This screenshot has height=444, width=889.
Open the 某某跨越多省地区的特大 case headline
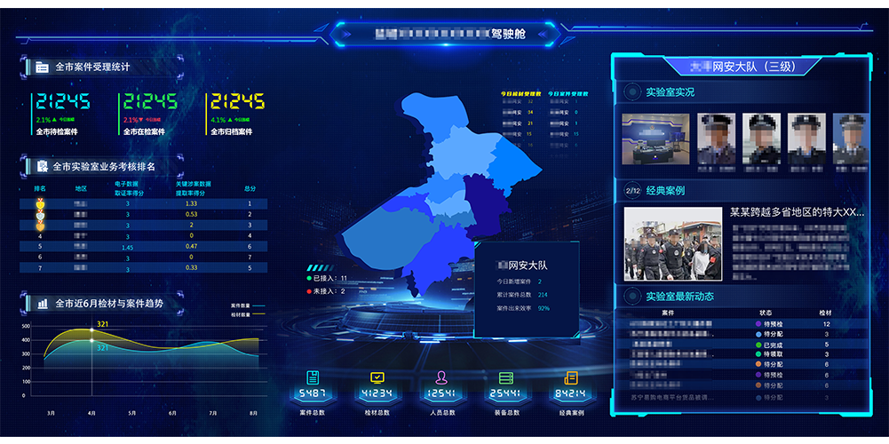coord(796,213)
